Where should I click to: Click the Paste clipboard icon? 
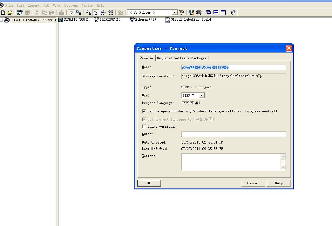coord(52,12)
